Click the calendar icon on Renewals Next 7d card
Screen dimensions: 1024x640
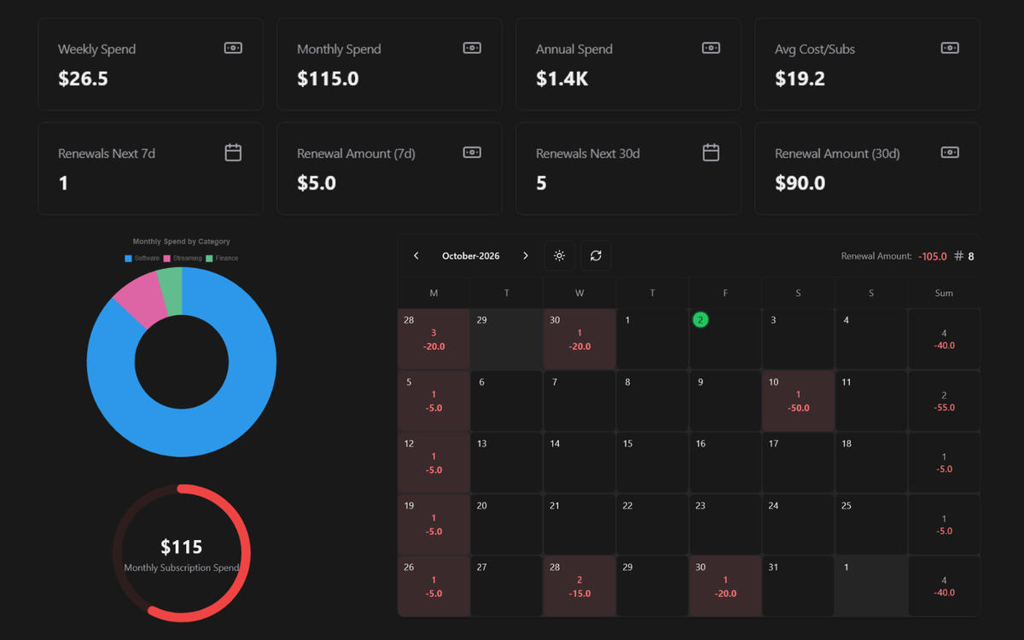tap(233, 153)
